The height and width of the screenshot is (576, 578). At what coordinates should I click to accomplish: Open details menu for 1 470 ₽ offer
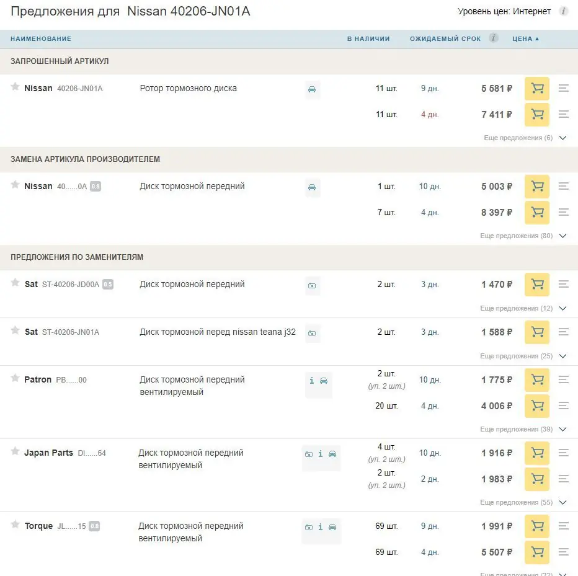click(563, 284)
